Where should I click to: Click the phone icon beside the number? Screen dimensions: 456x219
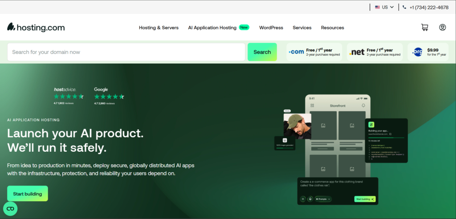pos(404,7)
